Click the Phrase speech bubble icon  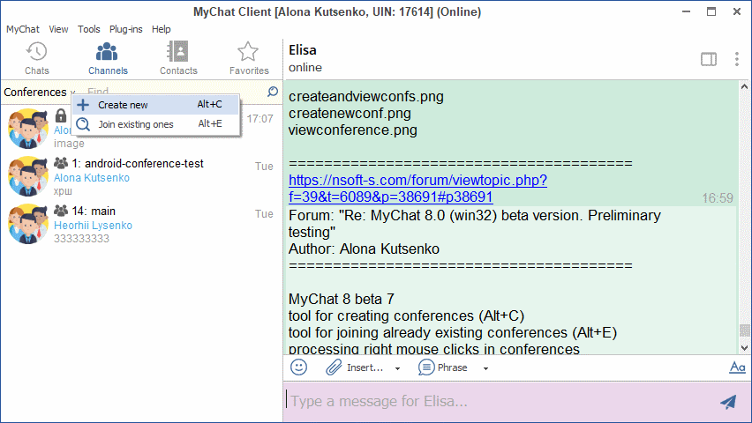(x=426, y=367)
